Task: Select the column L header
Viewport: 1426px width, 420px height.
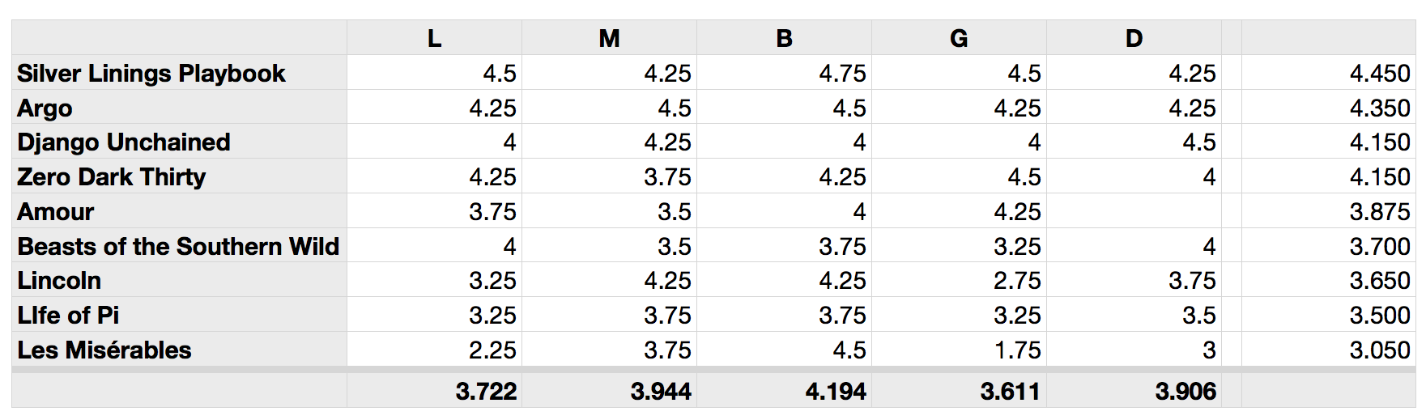Action: (x=434, y=38)
